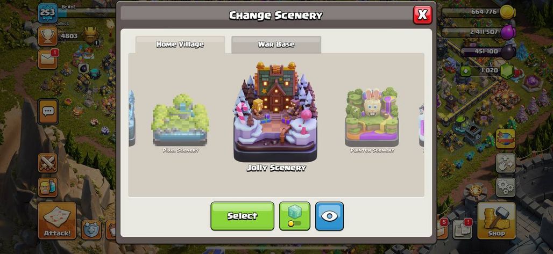Screen dimensions: 553x254
Task: Open the mail inbox icon
Action: click(x=48, y=59)
